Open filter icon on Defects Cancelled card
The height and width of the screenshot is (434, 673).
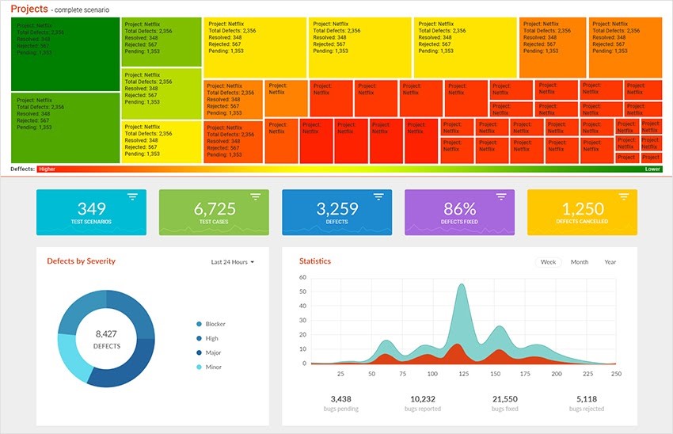(x=624, y=196)
